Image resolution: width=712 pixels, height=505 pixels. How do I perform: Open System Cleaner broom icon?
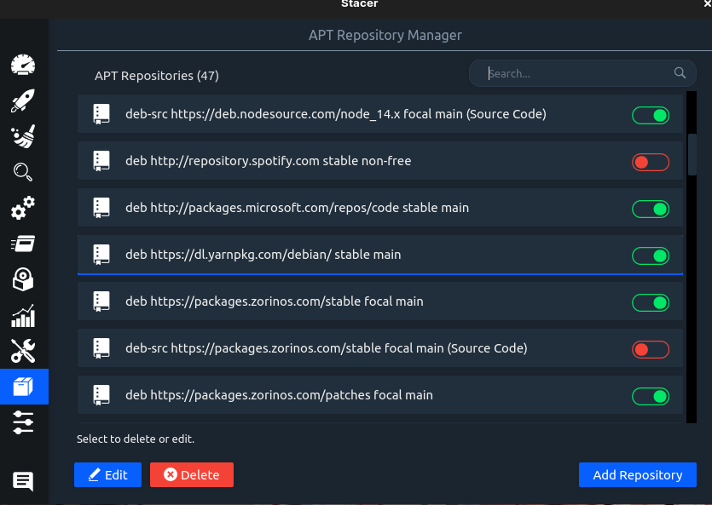23,137
